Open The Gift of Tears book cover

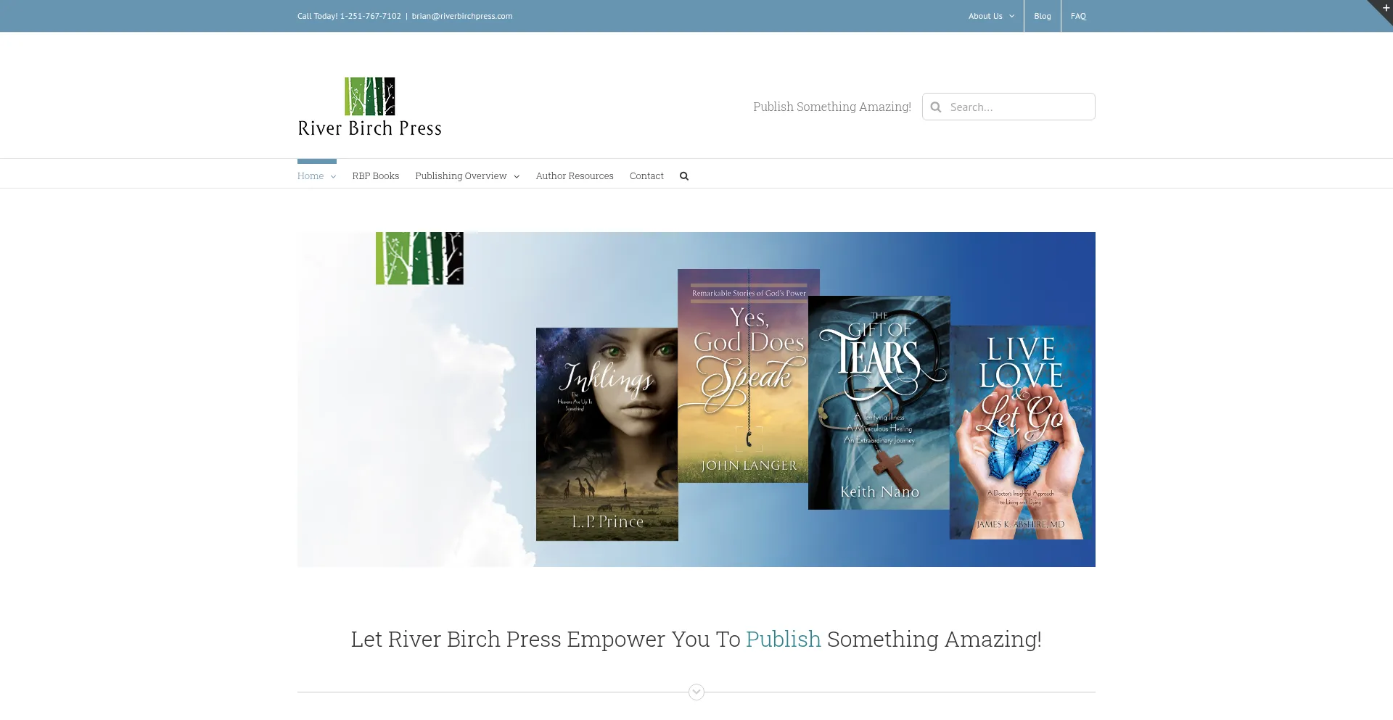(879, 402)
